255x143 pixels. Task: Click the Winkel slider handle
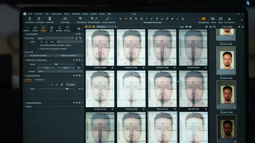(56, 64)
